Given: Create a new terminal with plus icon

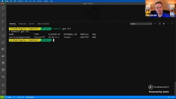Looking at the screenshot, I should 155,24.
